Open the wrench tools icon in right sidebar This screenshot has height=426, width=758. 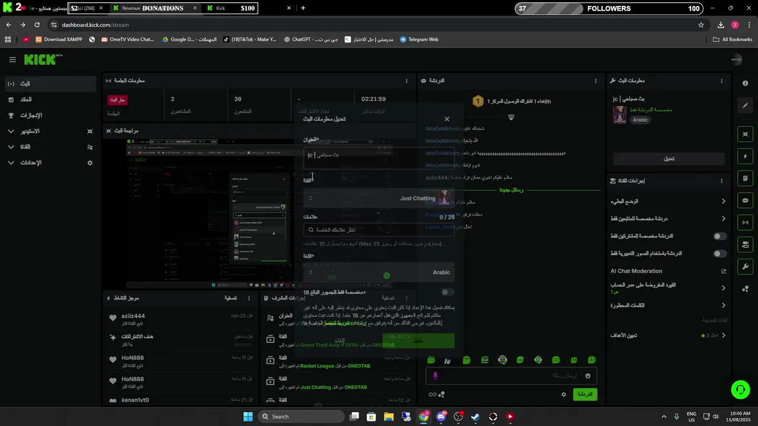click(x=746, y=266)
